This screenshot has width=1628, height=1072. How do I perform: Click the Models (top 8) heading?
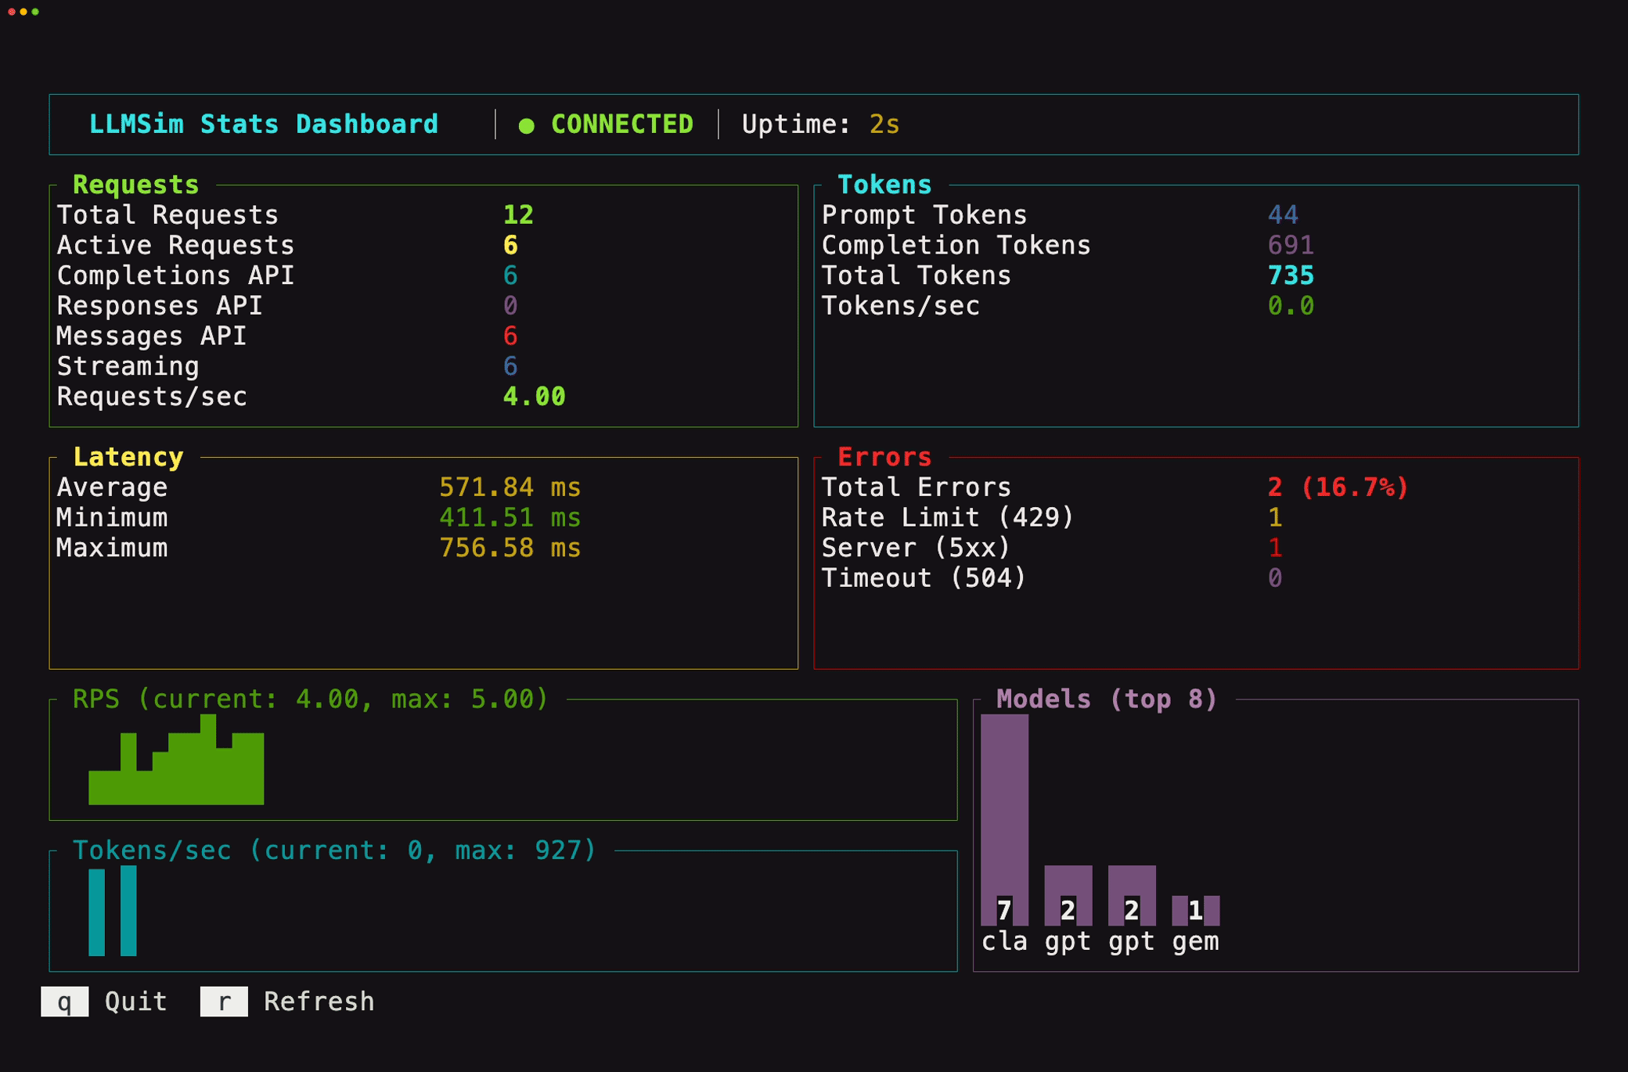(x=1107, y=699)
